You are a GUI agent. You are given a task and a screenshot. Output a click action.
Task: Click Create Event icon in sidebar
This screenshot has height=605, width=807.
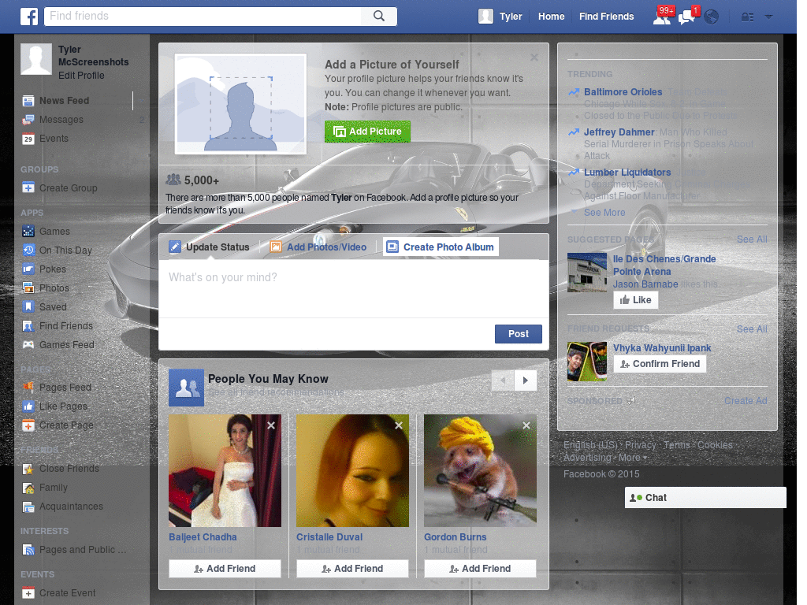click(x=28, y=593)
